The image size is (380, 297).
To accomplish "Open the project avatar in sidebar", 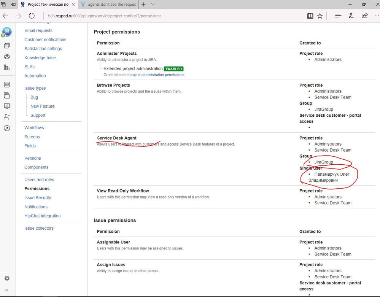I will (x=7, y=32).
